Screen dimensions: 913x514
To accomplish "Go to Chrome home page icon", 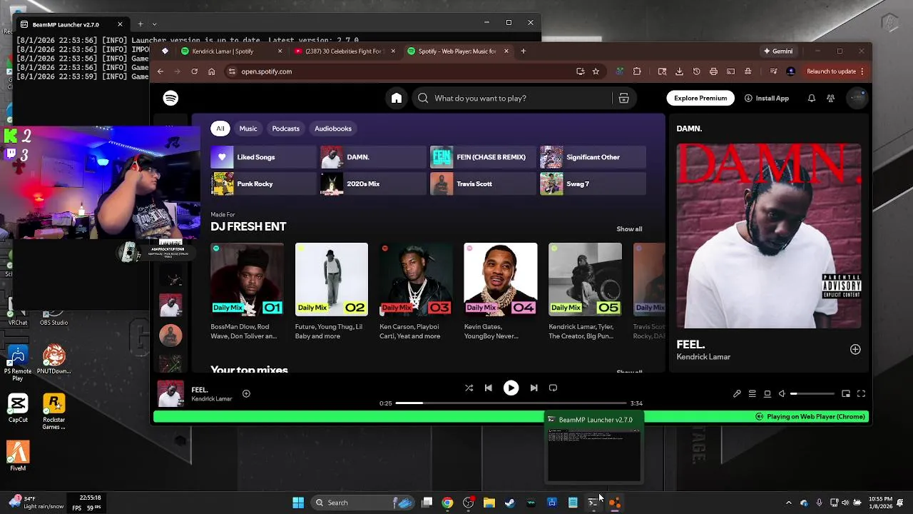I will click(211, 71).
